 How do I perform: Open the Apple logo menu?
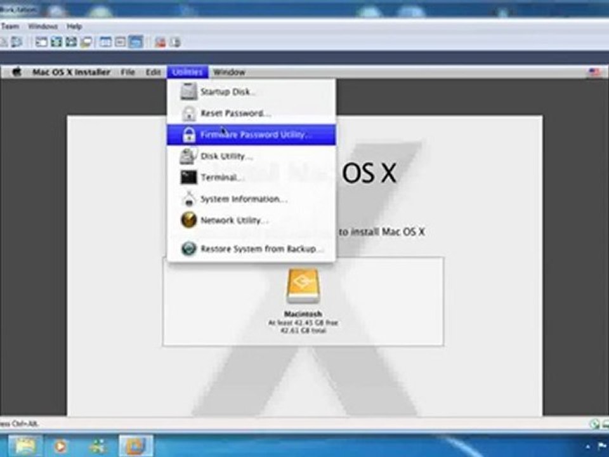tap(16, 72)
